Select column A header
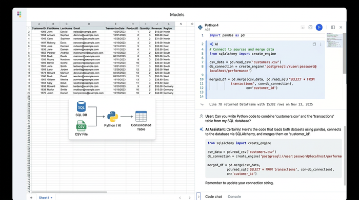Screen dimensions: 359x200 [39, 24]
